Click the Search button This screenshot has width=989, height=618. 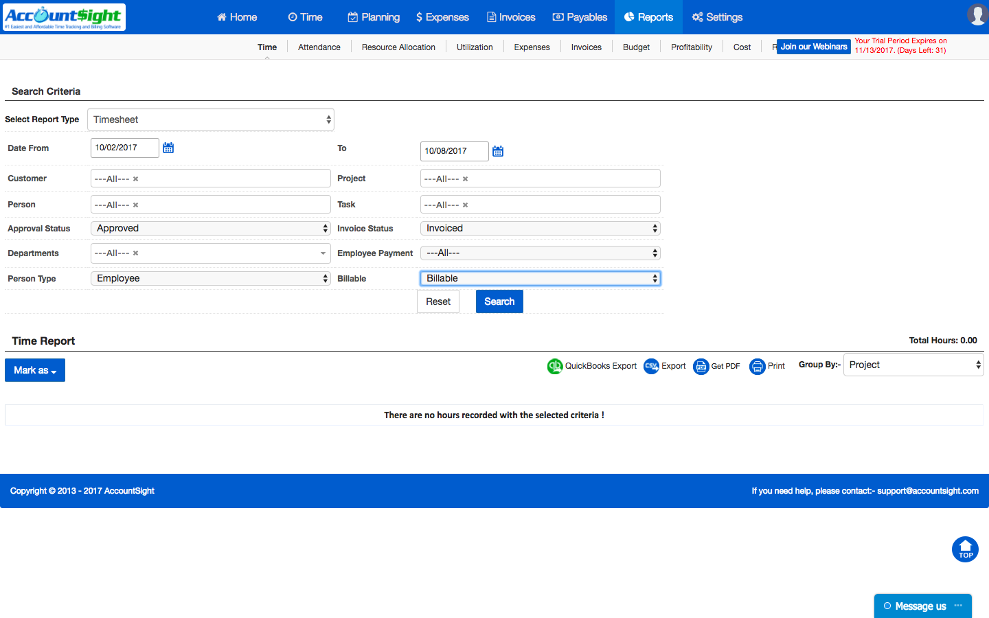(499, 301)
